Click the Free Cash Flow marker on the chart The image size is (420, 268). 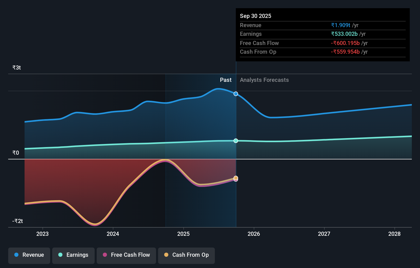pyautogui.click(x=236, y=180)
